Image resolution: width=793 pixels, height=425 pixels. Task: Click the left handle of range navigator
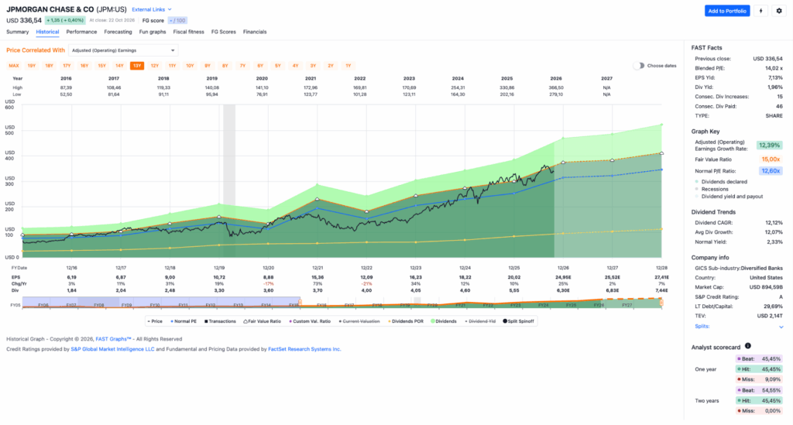[300, 303]
